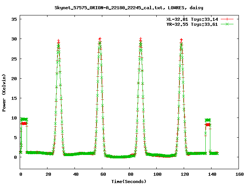Click the Time(Seconds) x-axis label
This screenshot has width=247, height=185.
(129, 182)
